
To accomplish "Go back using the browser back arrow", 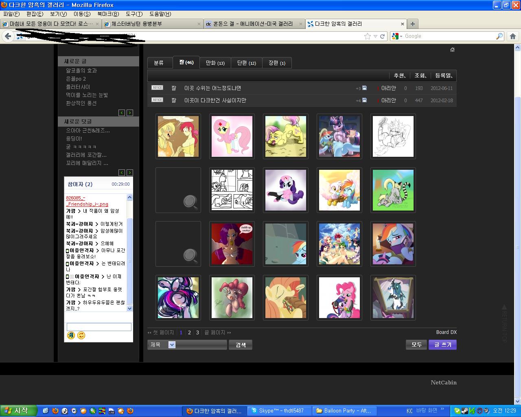I will pyautogui.click(x=8, y=36).
